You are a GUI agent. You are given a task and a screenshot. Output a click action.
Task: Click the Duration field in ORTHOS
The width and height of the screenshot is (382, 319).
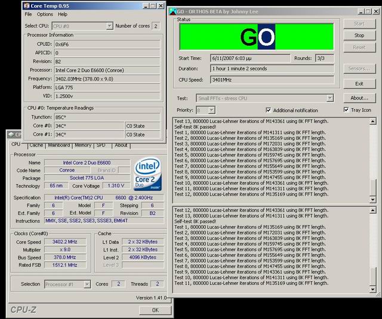click(272, 69)
